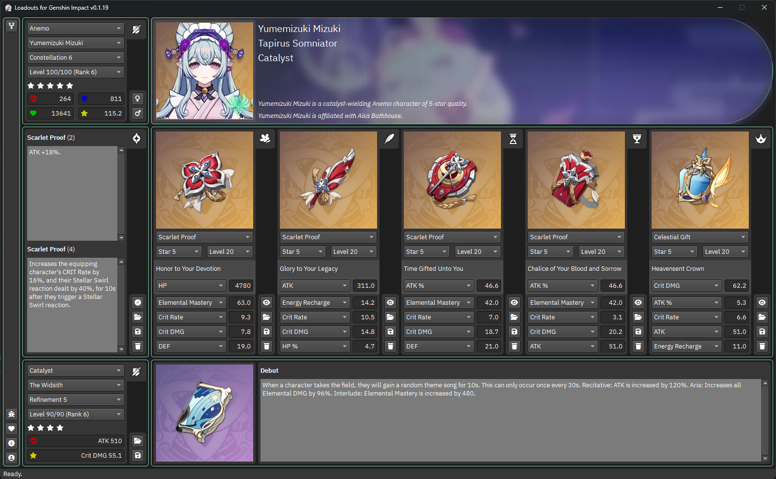Image resolution: width=776 pixels, height=479 pixels.
Task: Open the circlet Crit DMG main stat dropdown
Action: [x=687, y=285]
